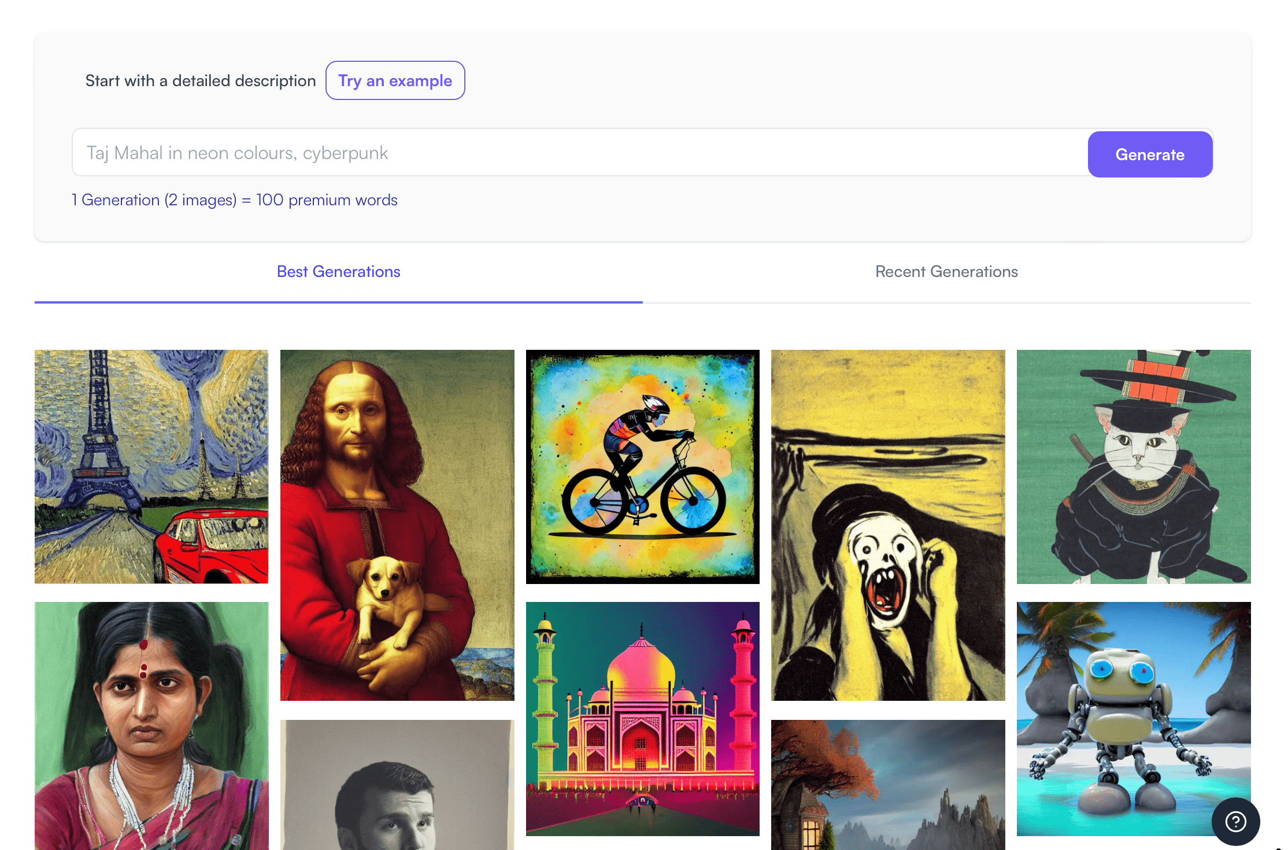Focus the image description input field
1288x850 pixels.
coord(578,153)
